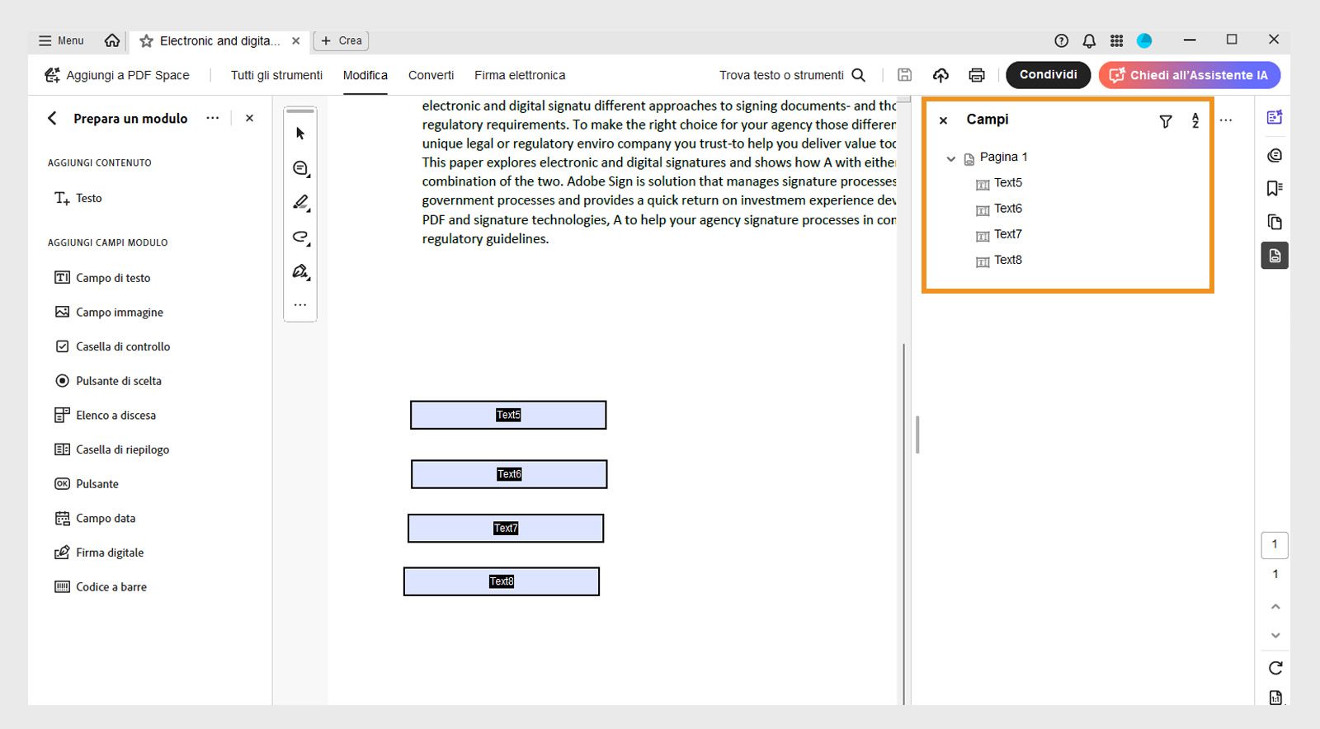Select the Text7 form field on page
The height and width of the screenshot is (729, 1320).
click(506, 529)
